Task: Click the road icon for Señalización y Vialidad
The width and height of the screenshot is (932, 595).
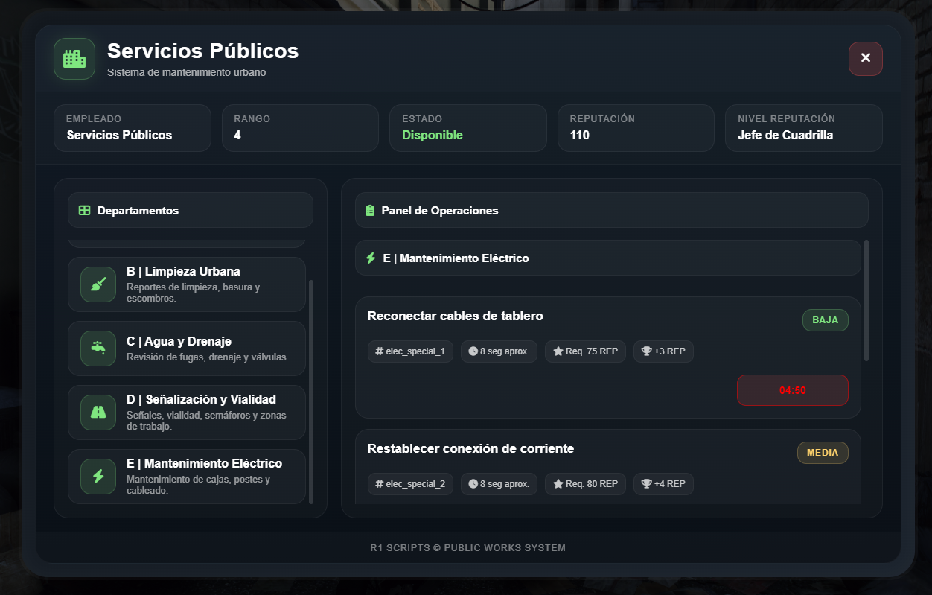Action: (x=98, y=413)
